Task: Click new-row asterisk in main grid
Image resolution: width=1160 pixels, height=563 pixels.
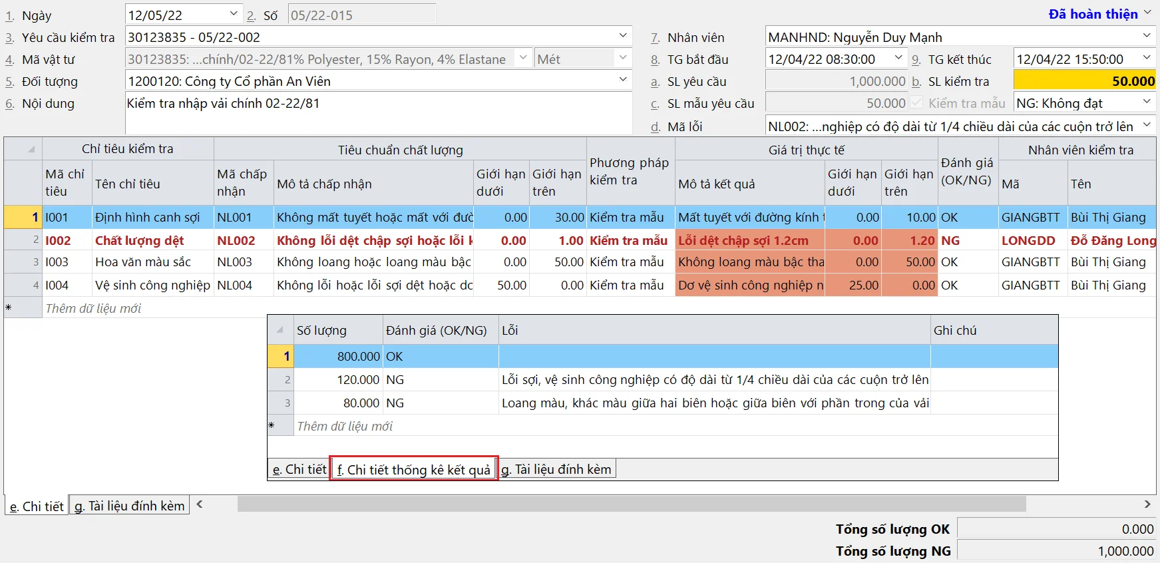Action: pyautogui.click(x=9, y=308)
